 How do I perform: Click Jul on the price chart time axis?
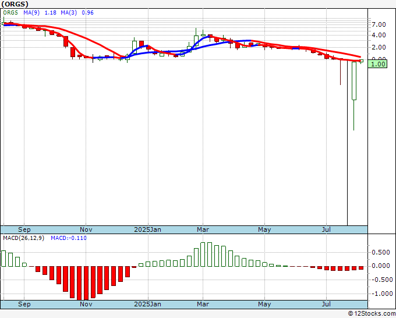point(326,229)
